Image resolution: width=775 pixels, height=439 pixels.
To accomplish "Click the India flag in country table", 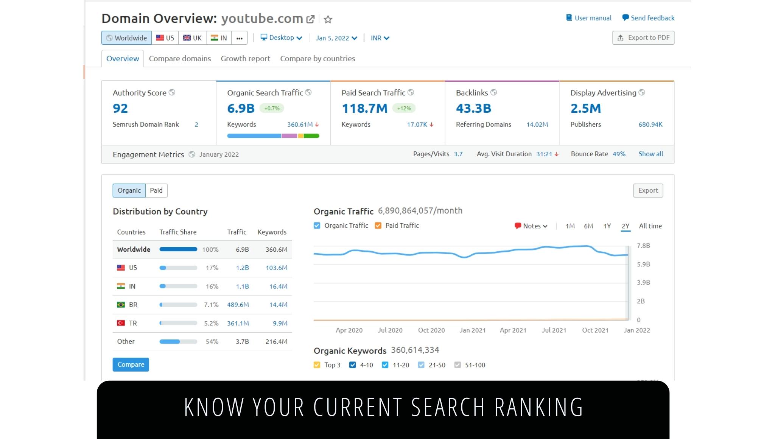I will point(121,286).
